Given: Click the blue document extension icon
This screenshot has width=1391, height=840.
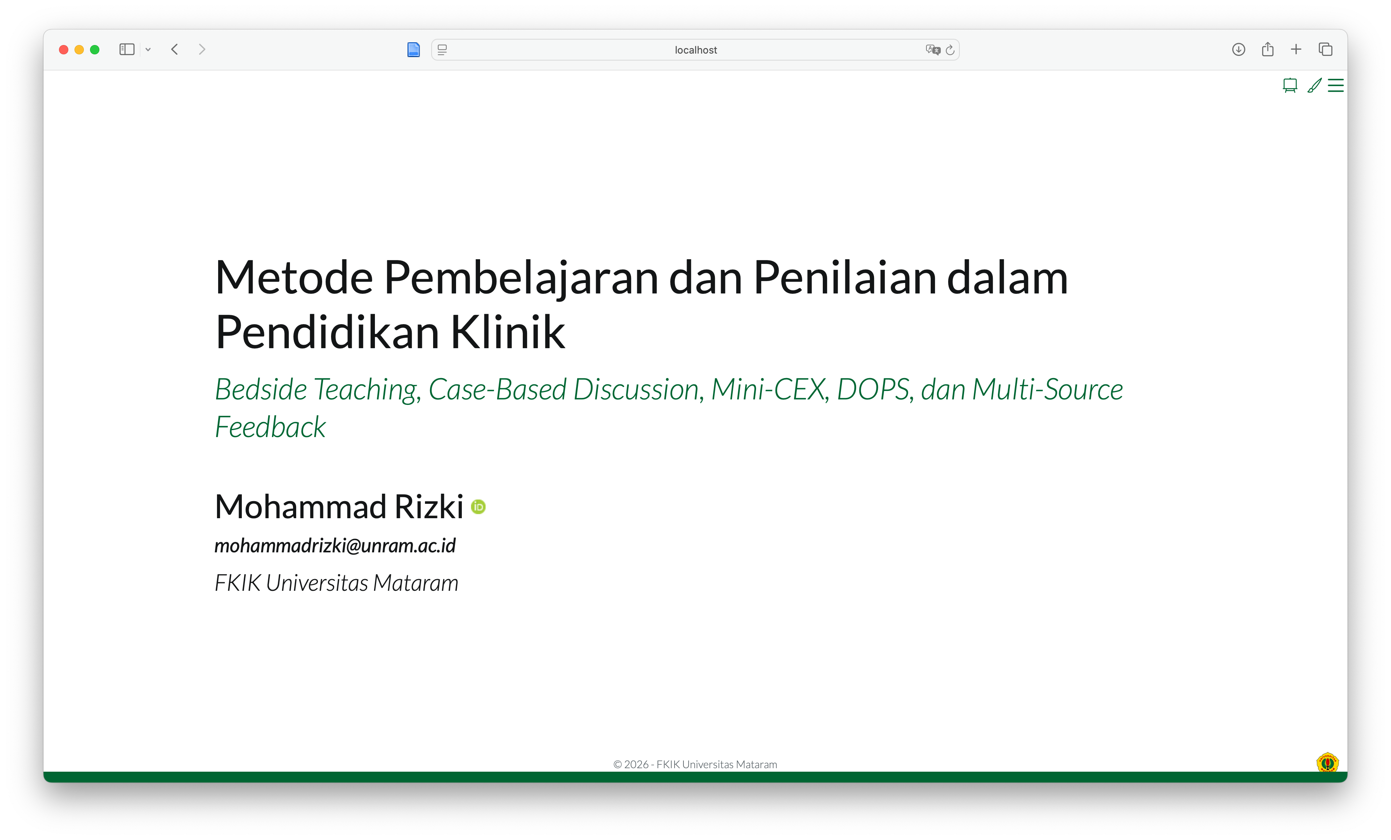Looking at the screenshot, I should coord(413,50).
